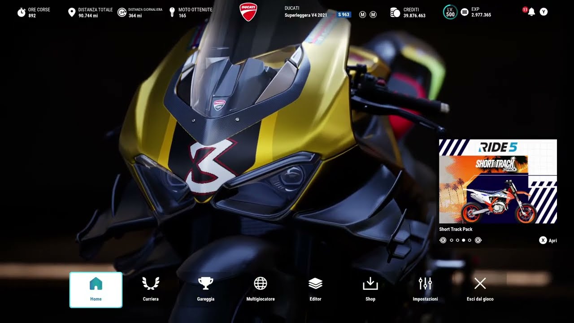Screen dimensions: 574x323
Task: Open the Short Track Pack news thumbnail
Action: (498, 181)
